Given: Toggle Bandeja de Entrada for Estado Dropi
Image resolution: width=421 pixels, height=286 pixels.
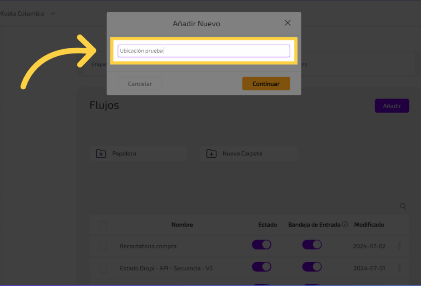Looking at the screenshot, I should (312, 267).
